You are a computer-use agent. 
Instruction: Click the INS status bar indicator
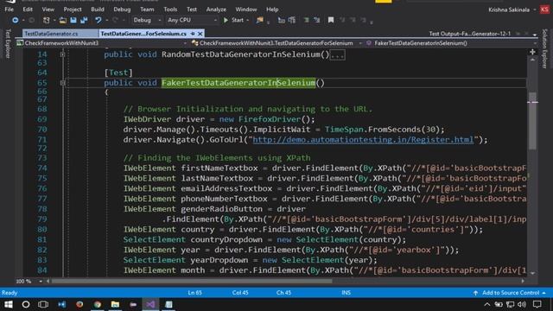tap(346, 293)
